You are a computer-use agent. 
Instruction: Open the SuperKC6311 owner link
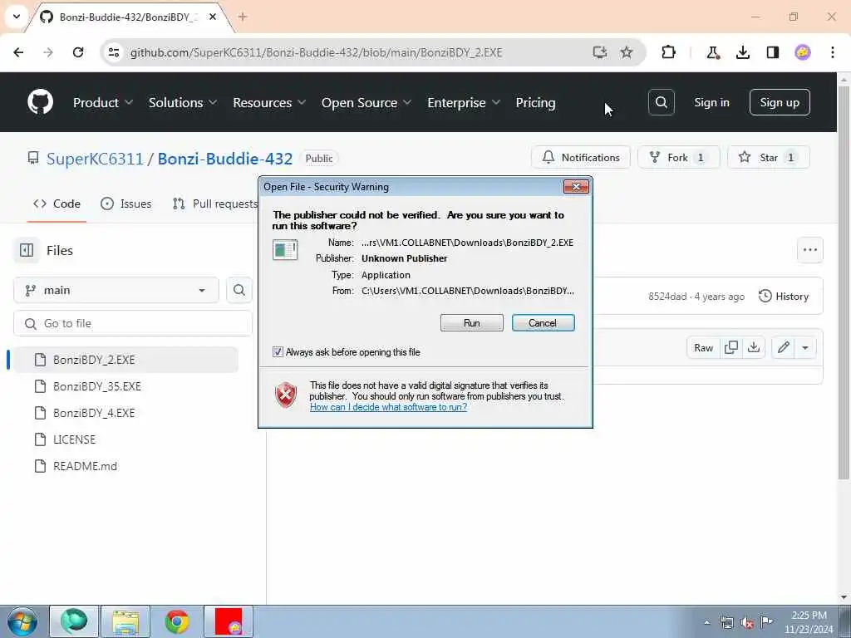[x=95, y=159]
